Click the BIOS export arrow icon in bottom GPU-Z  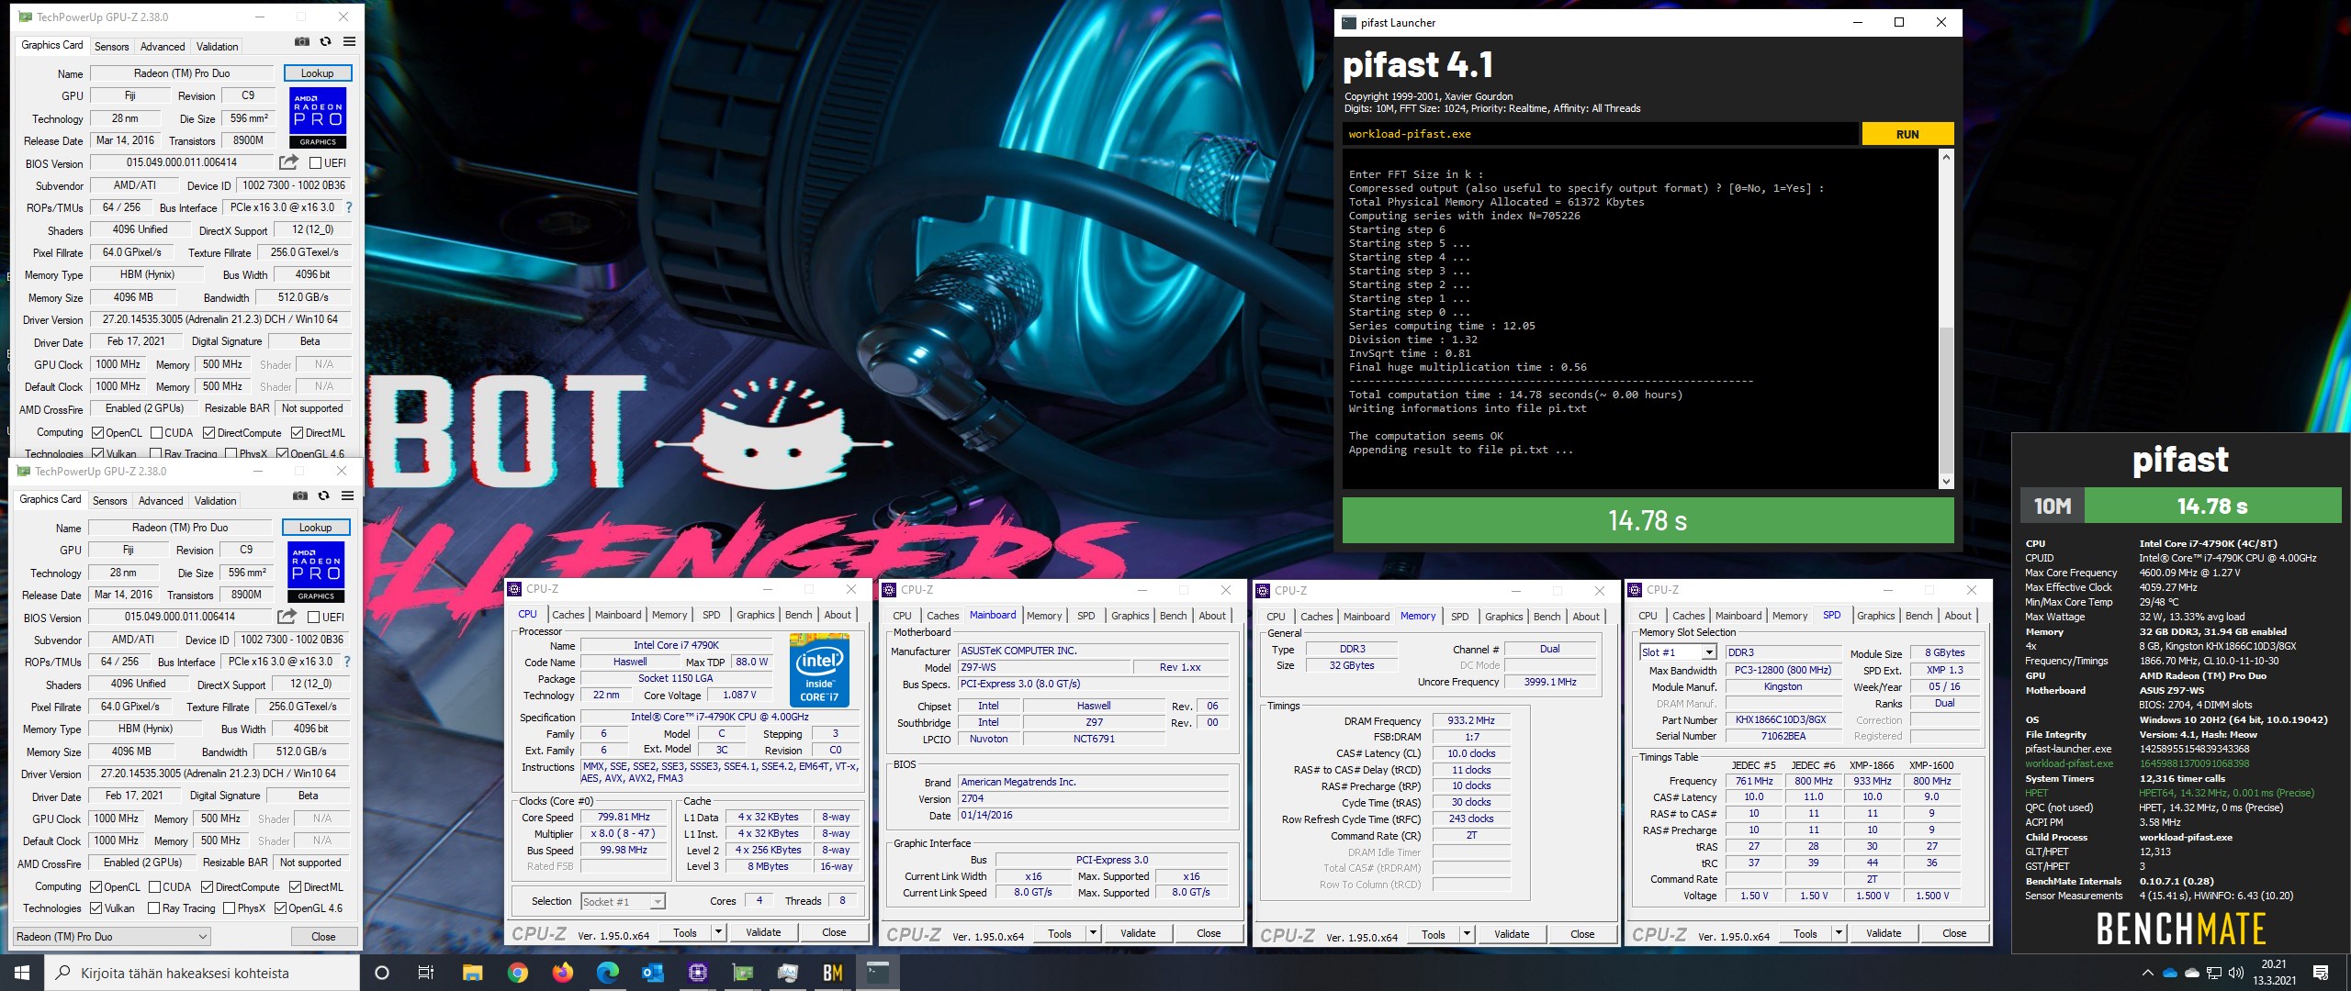click(287, 617)
